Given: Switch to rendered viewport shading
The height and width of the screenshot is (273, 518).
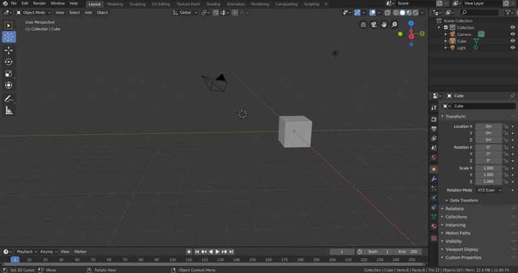Looking at the screenshot, I should point(416,12).
